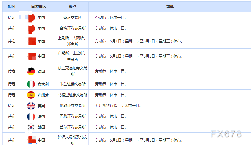Click the 韩国 country label
Image resolution: width=251 pixels, height=145 pixels.
[41, 127]
